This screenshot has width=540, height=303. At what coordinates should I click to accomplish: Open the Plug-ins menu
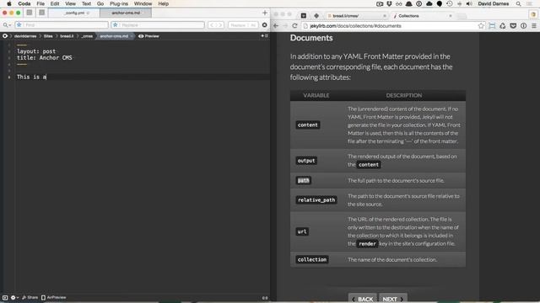click(x=119, y=3)
